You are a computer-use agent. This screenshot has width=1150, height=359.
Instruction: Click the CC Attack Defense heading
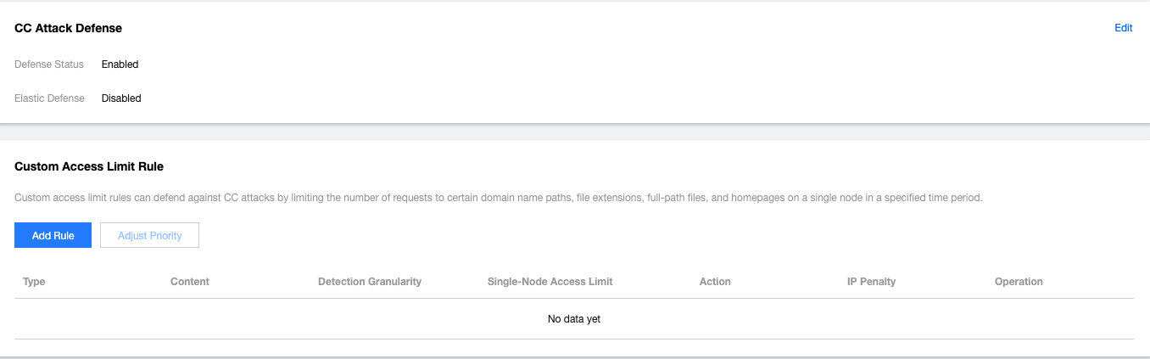coord(69,28)
